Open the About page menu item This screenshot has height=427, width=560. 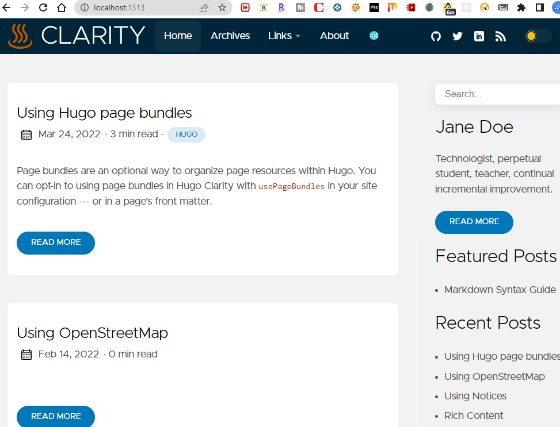tap(334, 36)
